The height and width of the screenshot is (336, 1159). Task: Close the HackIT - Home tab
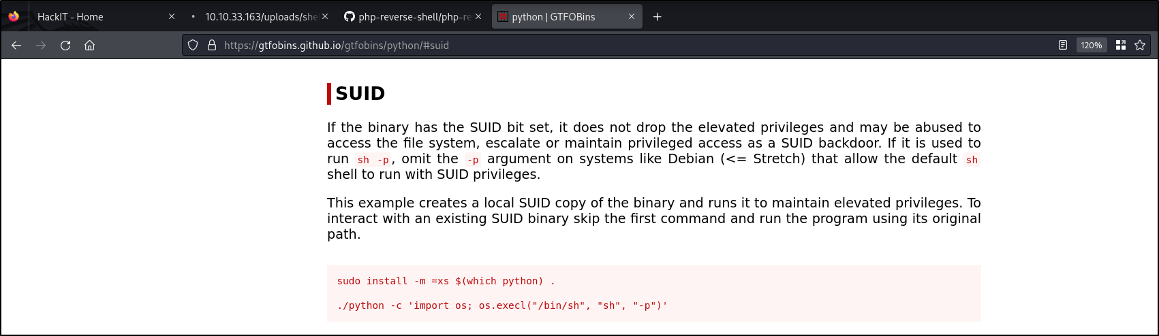[171, 17]
